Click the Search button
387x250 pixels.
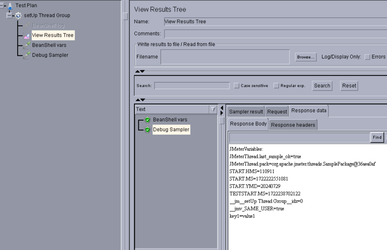click(322, 86)
